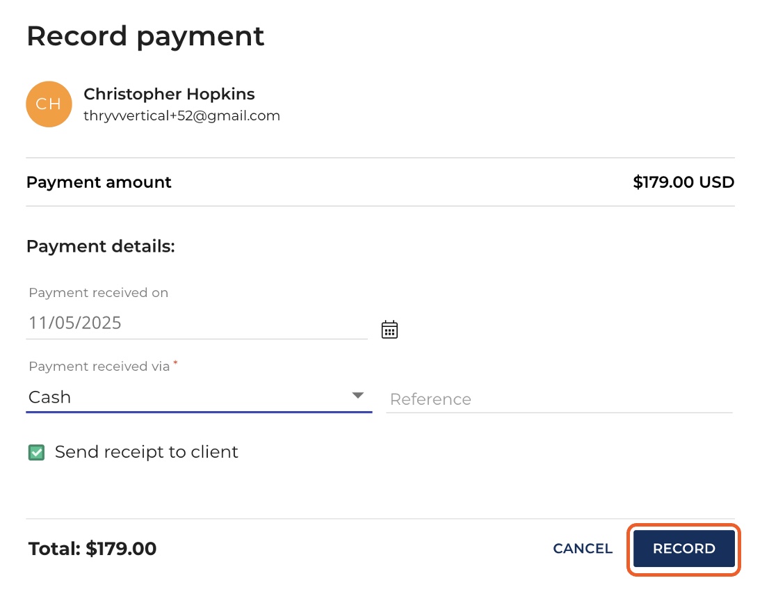Viewport: 769px width, 601px height.
Task: Open the calendar date picker icon
Action: point(389,330)
